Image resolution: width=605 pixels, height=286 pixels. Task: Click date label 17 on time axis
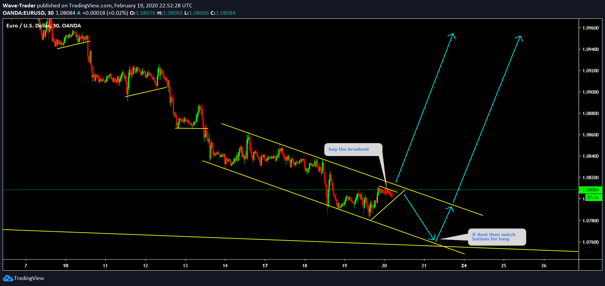coord(265,266)
